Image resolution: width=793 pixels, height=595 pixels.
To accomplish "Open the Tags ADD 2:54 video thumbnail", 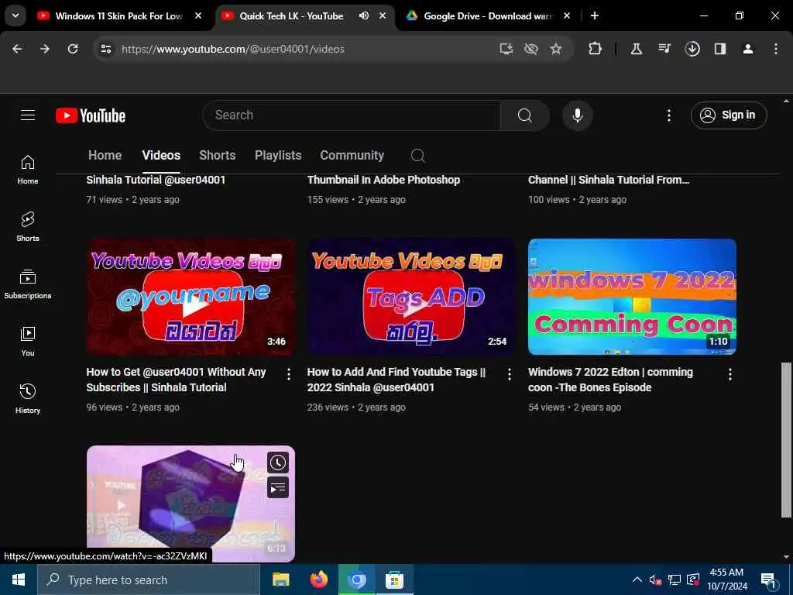I will pyautogui.click(x=411, y=297).
